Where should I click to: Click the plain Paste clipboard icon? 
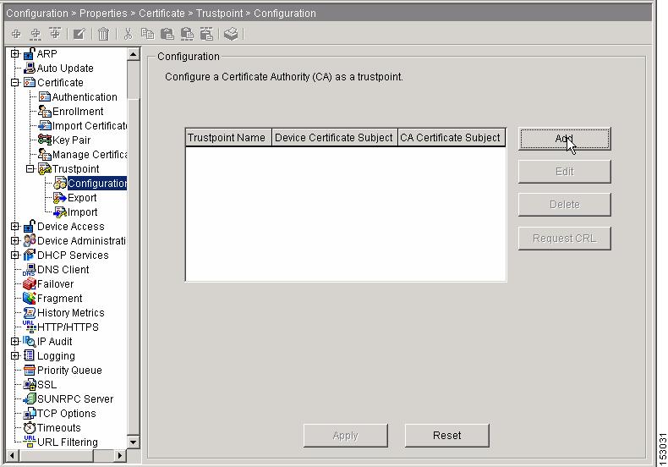[167, 34]
